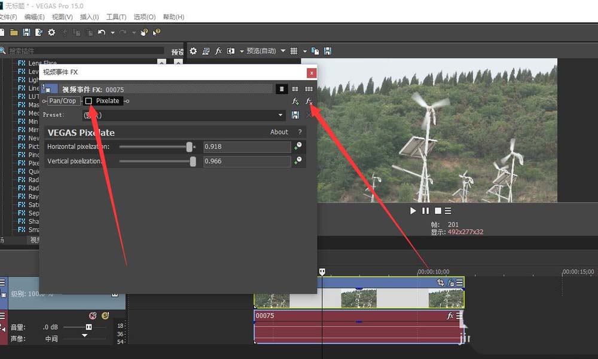Screen dimensions: 598x359
Task: Select the Pan/Crop chain button
Action: (x=63, y=101)
